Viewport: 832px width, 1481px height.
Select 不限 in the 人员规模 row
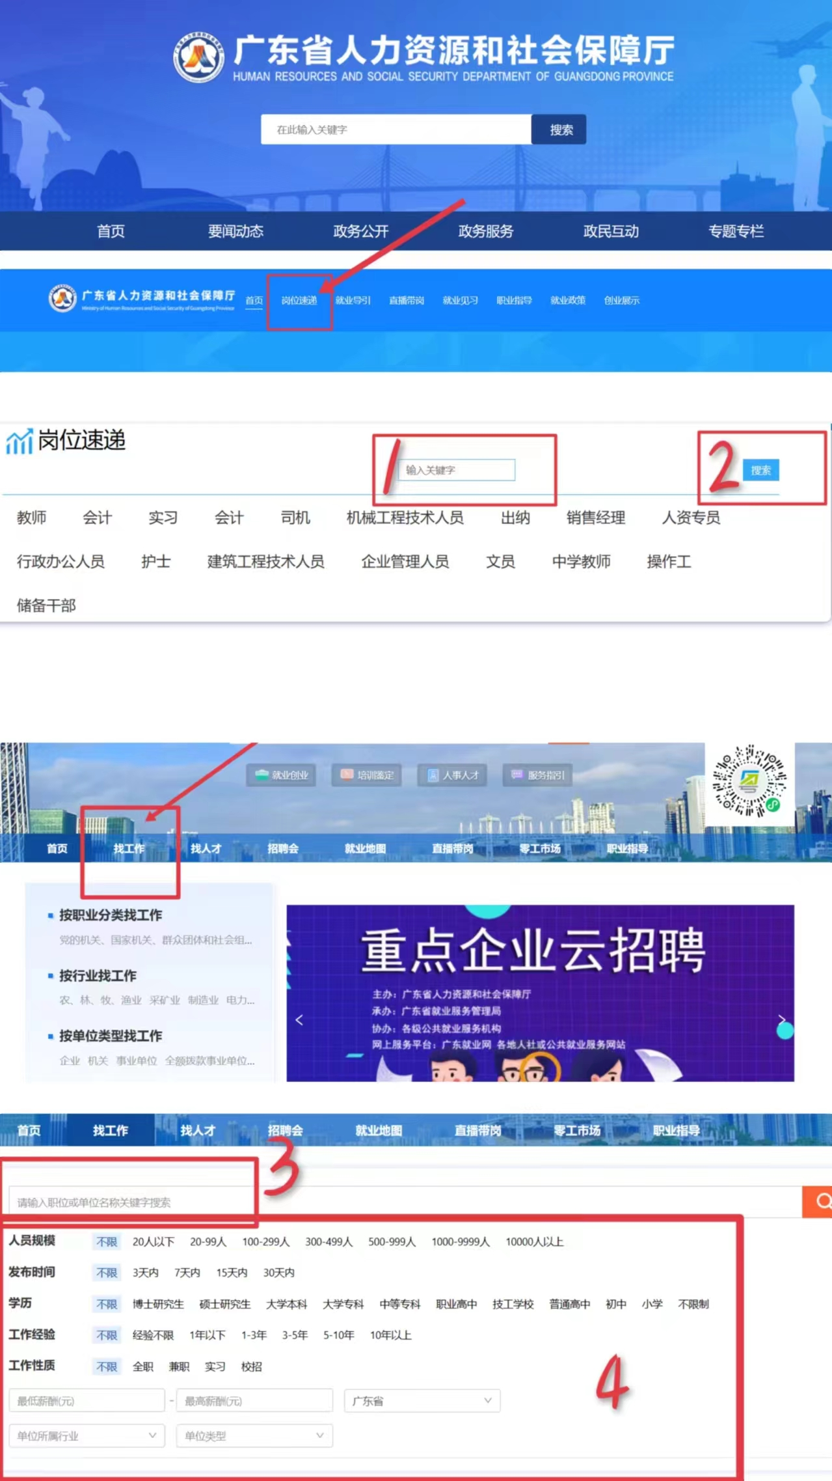(107, 1241)
